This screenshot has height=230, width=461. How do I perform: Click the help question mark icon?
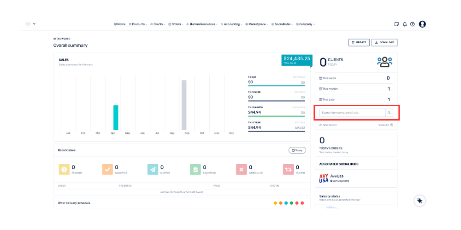pyautogui.click(x=413, y=24)
